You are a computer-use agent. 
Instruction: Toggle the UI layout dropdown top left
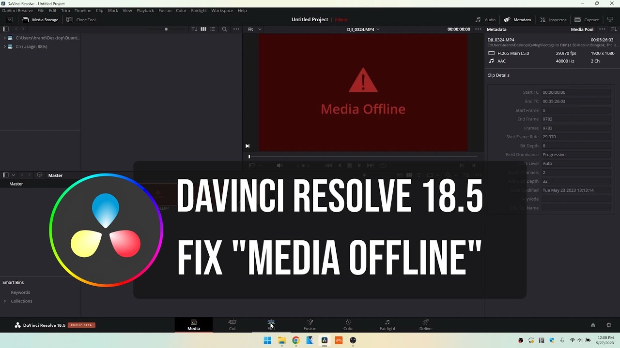coord(9,20)
